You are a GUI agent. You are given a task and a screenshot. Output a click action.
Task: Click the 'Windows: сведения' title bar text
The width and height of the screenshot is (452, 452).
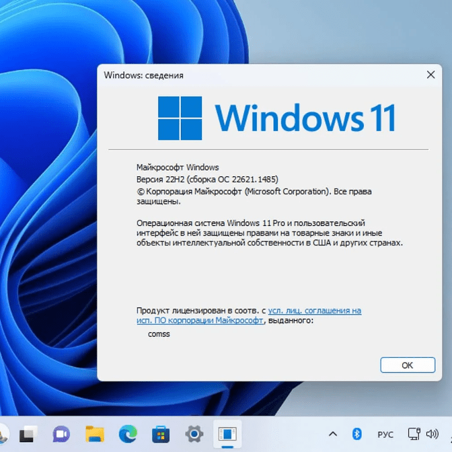(143, 75)
